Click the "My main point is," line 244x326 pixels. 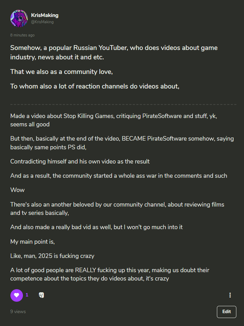point(32,242)
